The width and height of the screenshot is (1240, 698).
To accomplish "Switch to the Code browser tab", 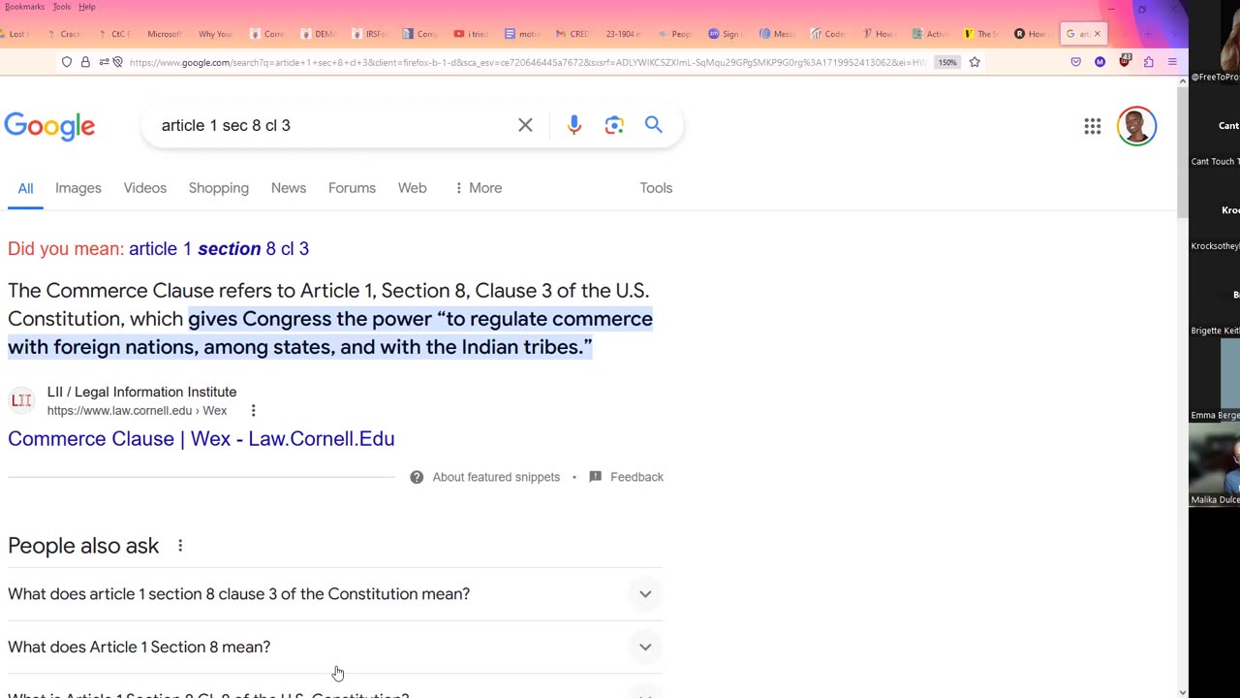I will (828, 34).
